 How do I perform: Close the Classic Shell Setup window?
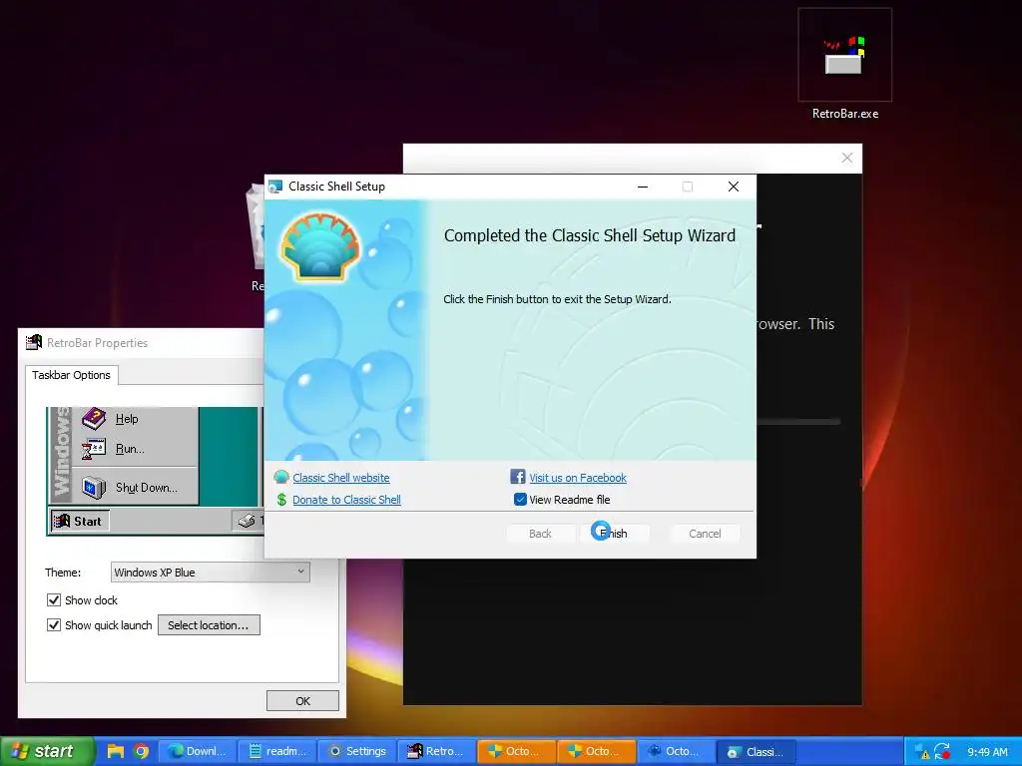pos(734,187)
